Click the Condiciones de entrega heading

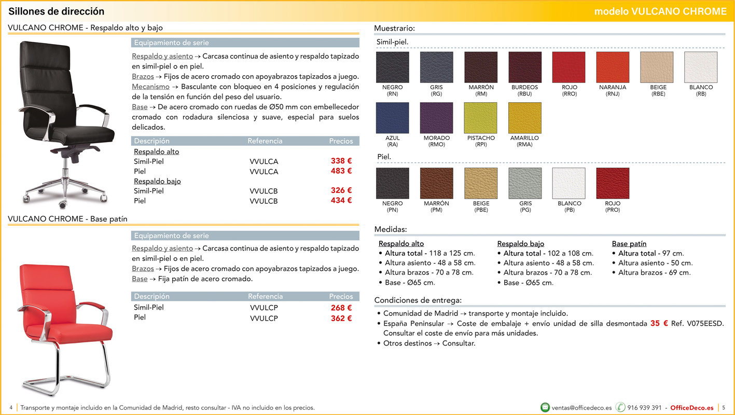(418, 300)
